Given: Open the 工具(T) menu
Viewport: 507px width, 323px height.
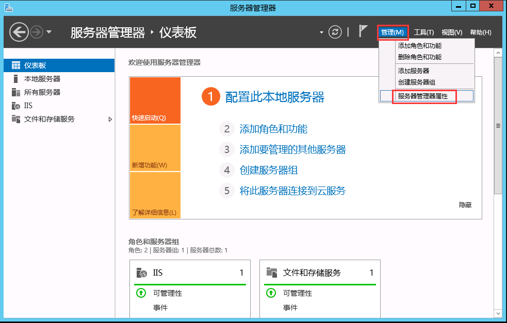Looking at the screenshot, I should click(424, 31).
